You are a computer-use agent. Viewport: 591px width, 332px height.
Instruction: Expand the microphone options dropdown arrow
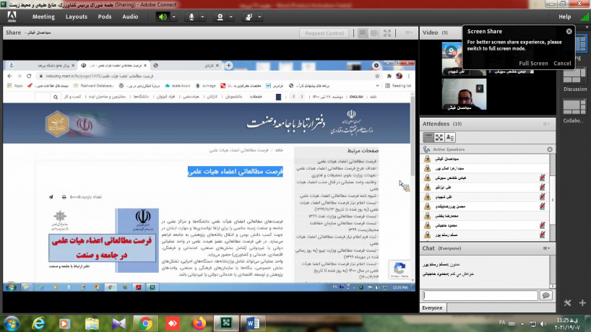pos(204,16)
